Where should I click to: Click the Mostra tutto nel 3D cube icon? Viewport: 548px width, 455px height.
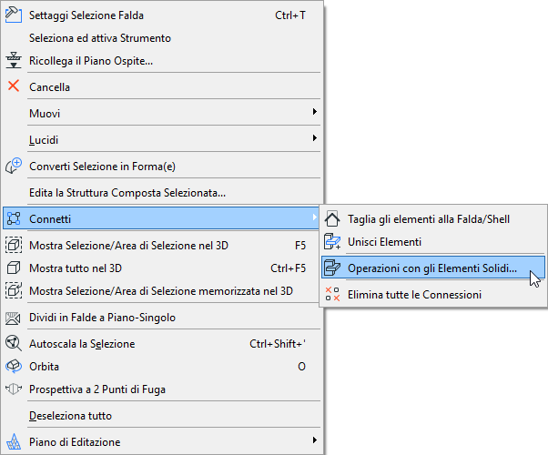point(14,268)
